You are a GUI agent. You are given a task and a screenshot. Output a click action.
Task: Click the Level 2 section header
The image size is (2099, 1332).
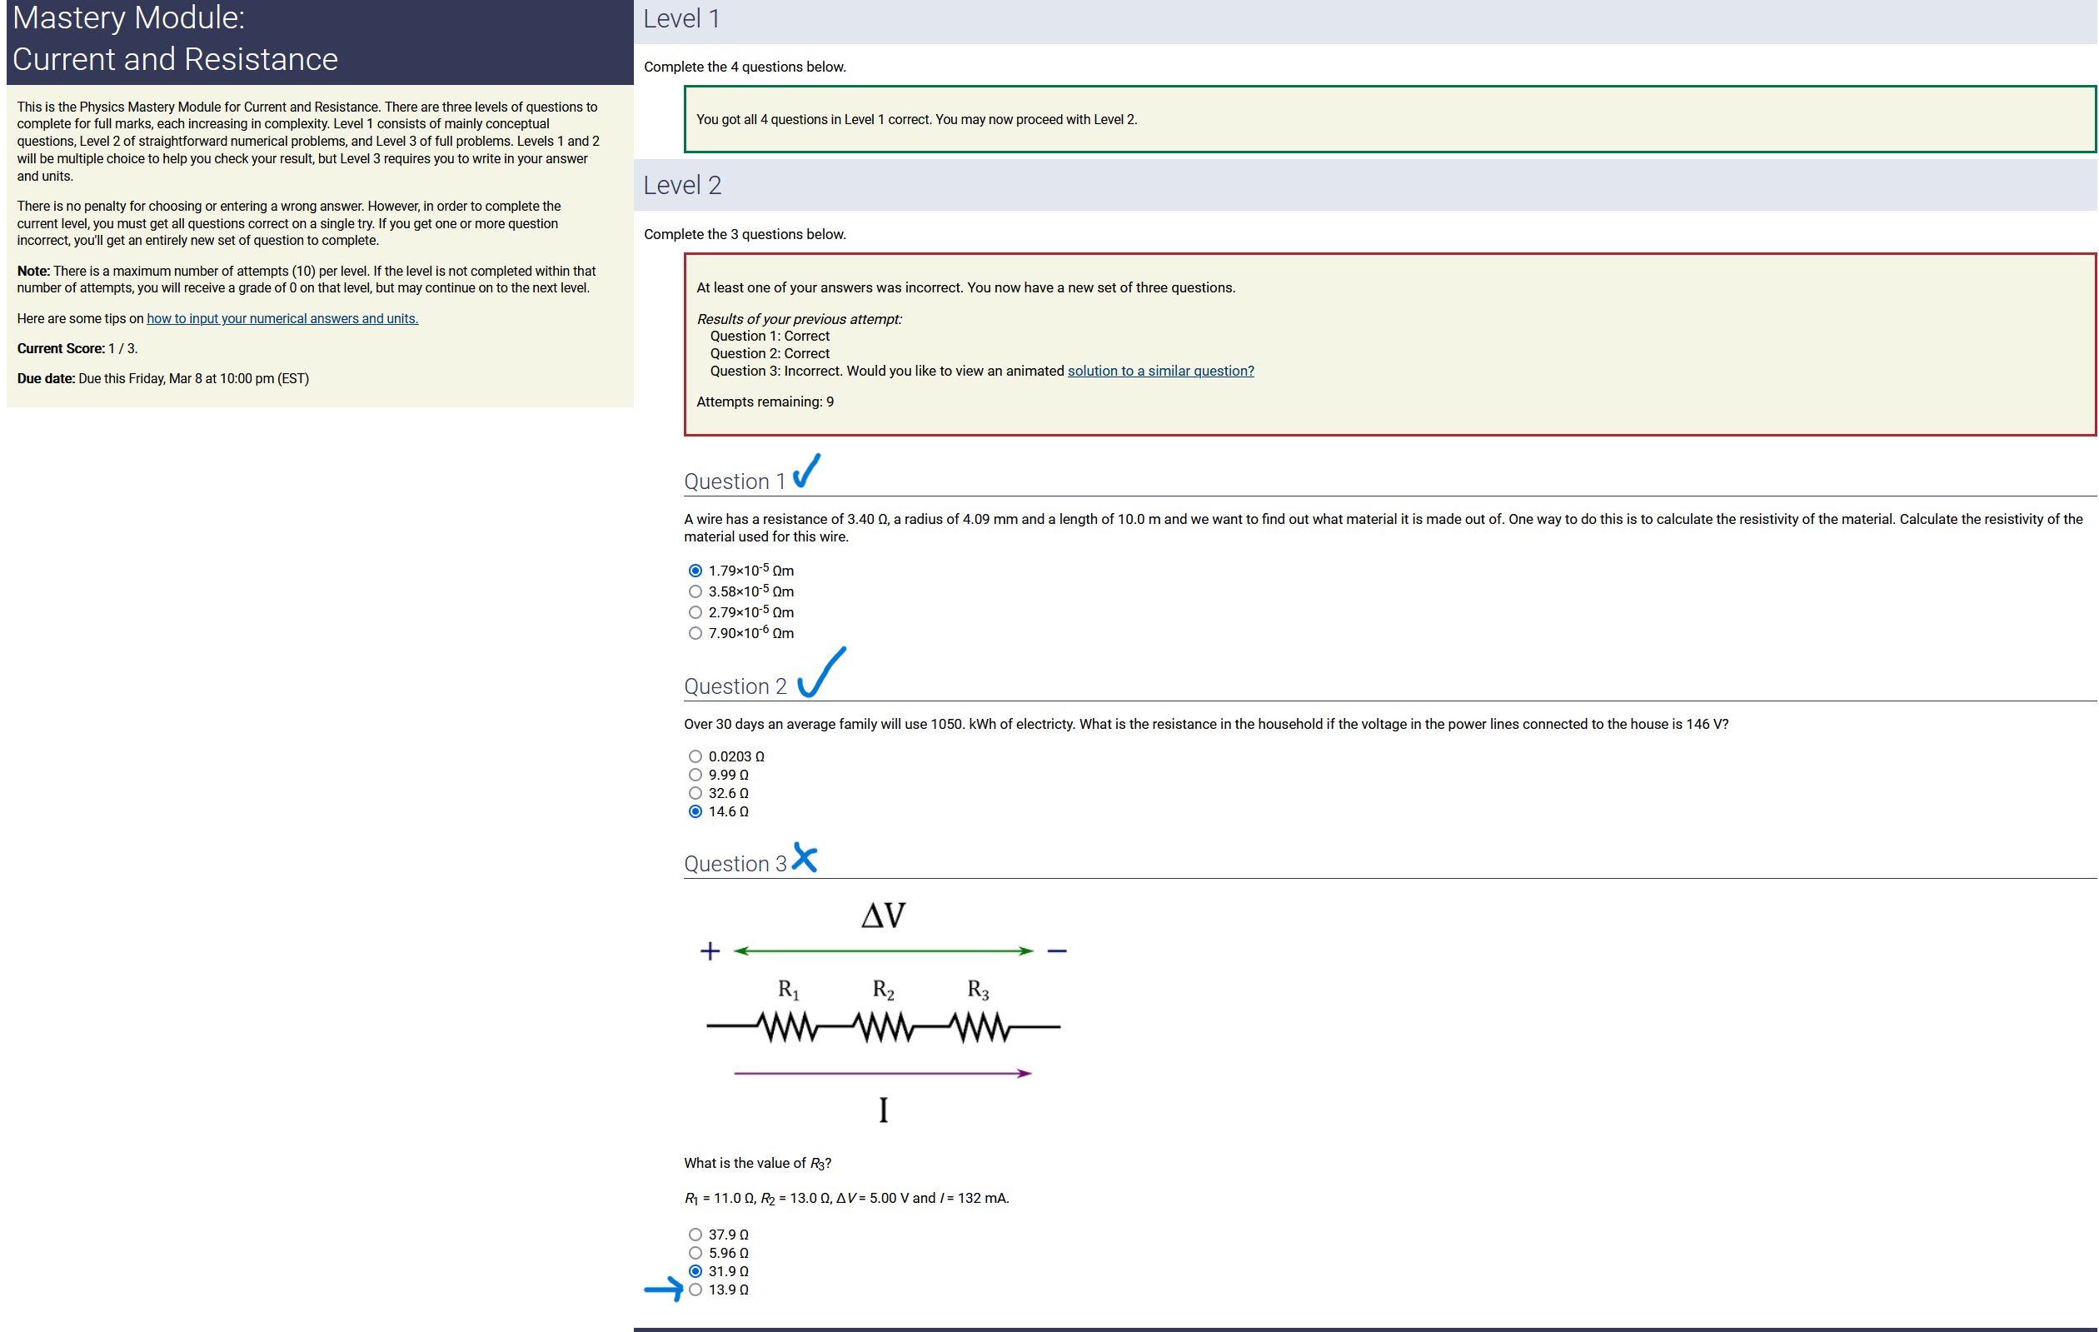pyautogui.click(x=681, y=185)
